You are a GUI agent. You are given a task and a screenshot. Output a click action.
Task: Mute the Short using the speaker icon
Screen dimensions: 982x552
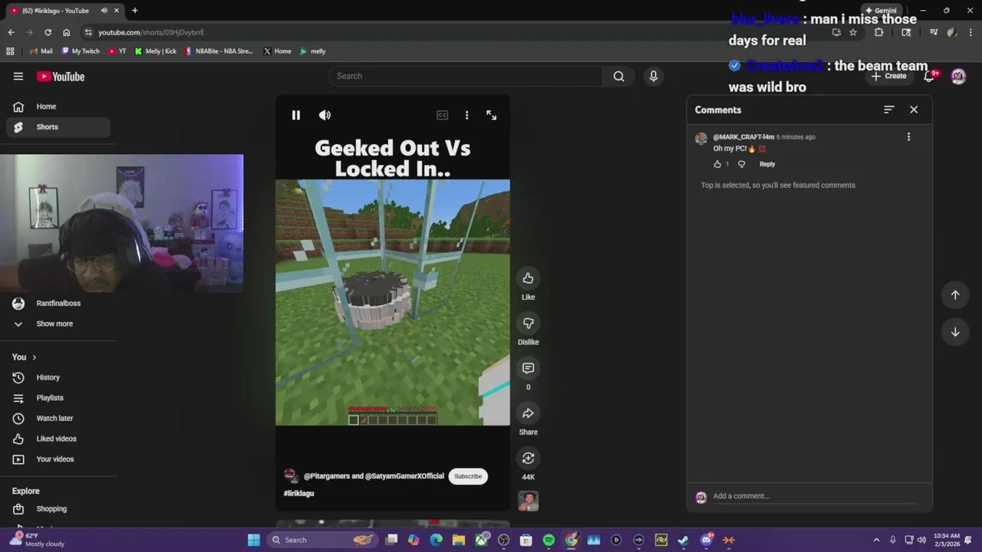point(325,115)
